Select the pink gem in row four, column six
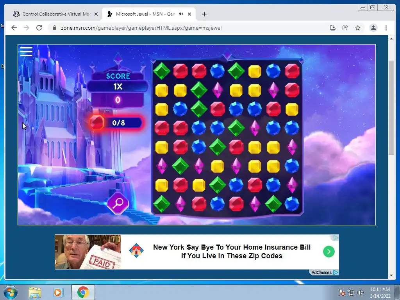 (255, 128)
